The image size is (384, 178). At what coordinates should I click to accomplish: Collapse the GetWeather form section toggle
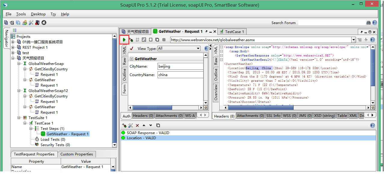pyautogui.click(x=132, y=59)
